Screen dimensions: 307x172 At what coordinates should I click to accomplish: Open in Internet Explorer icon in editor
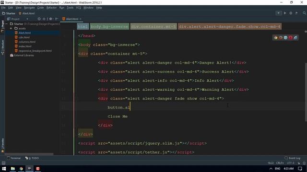[x=295, y=38]
